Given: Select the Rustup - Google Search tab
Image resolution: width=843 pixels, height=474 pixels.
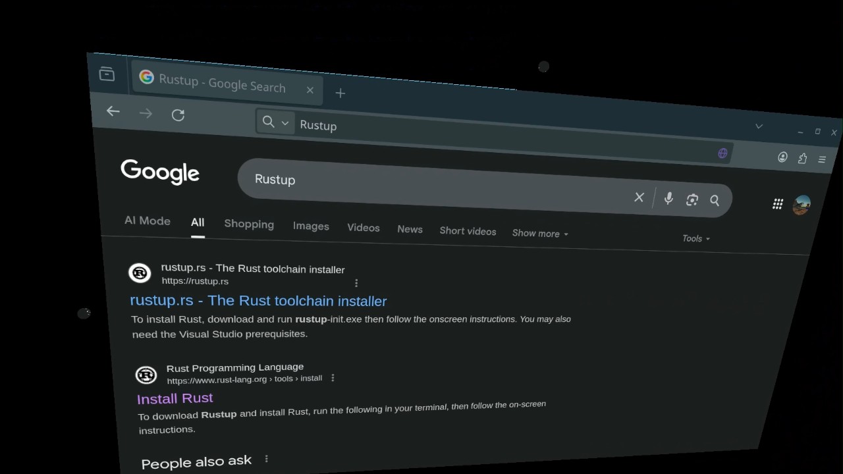Looking at the screenshot, I should point(227,83).
